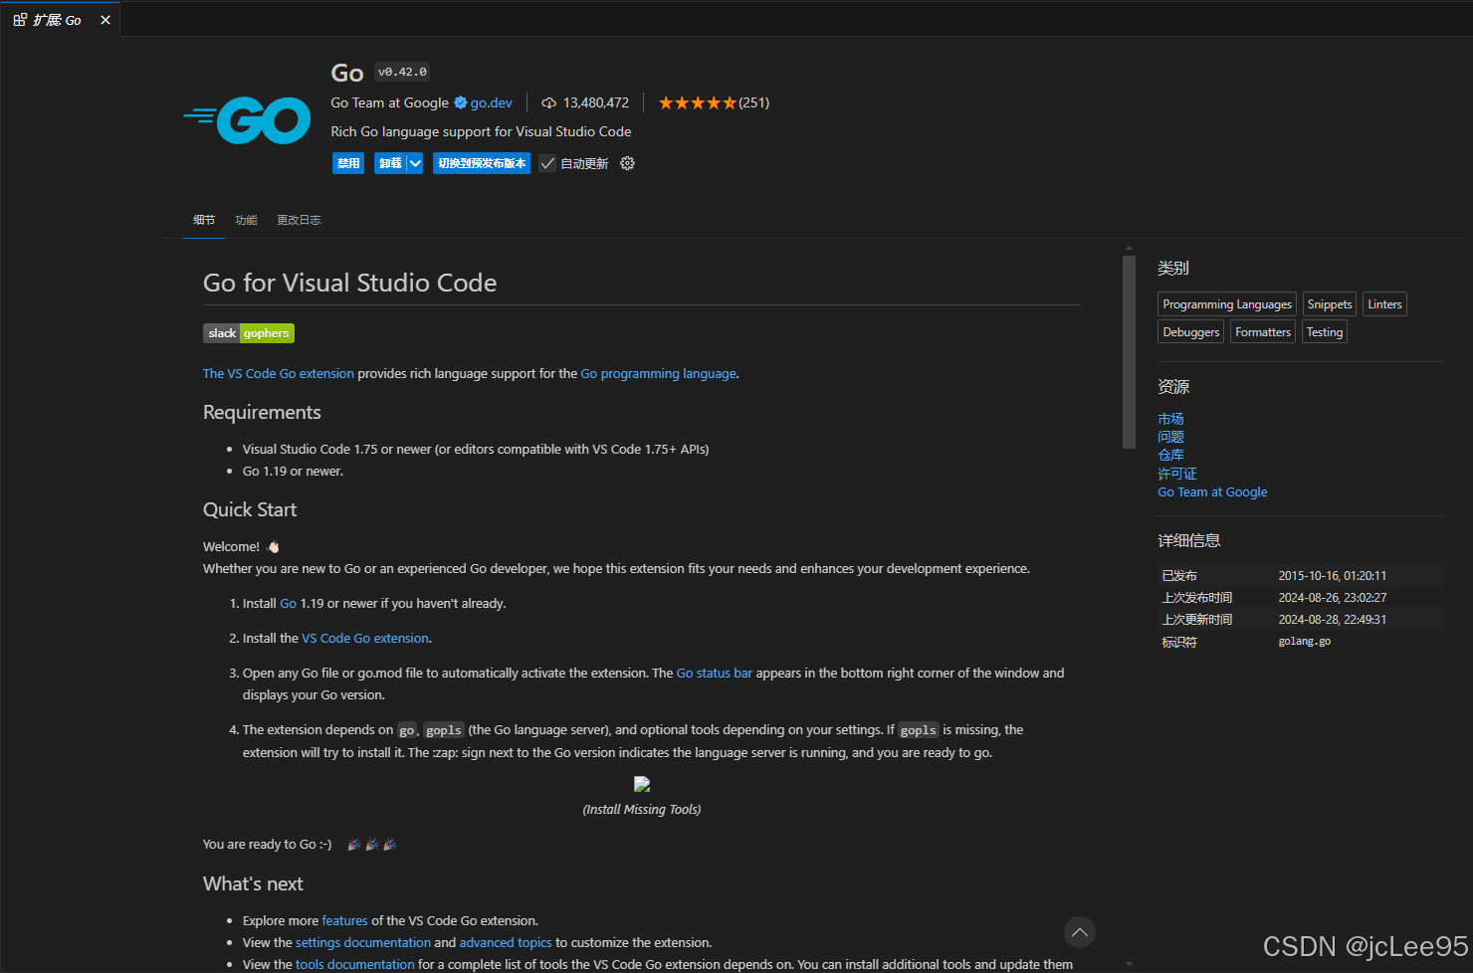Click the 卸载 button

coord(390,163)
